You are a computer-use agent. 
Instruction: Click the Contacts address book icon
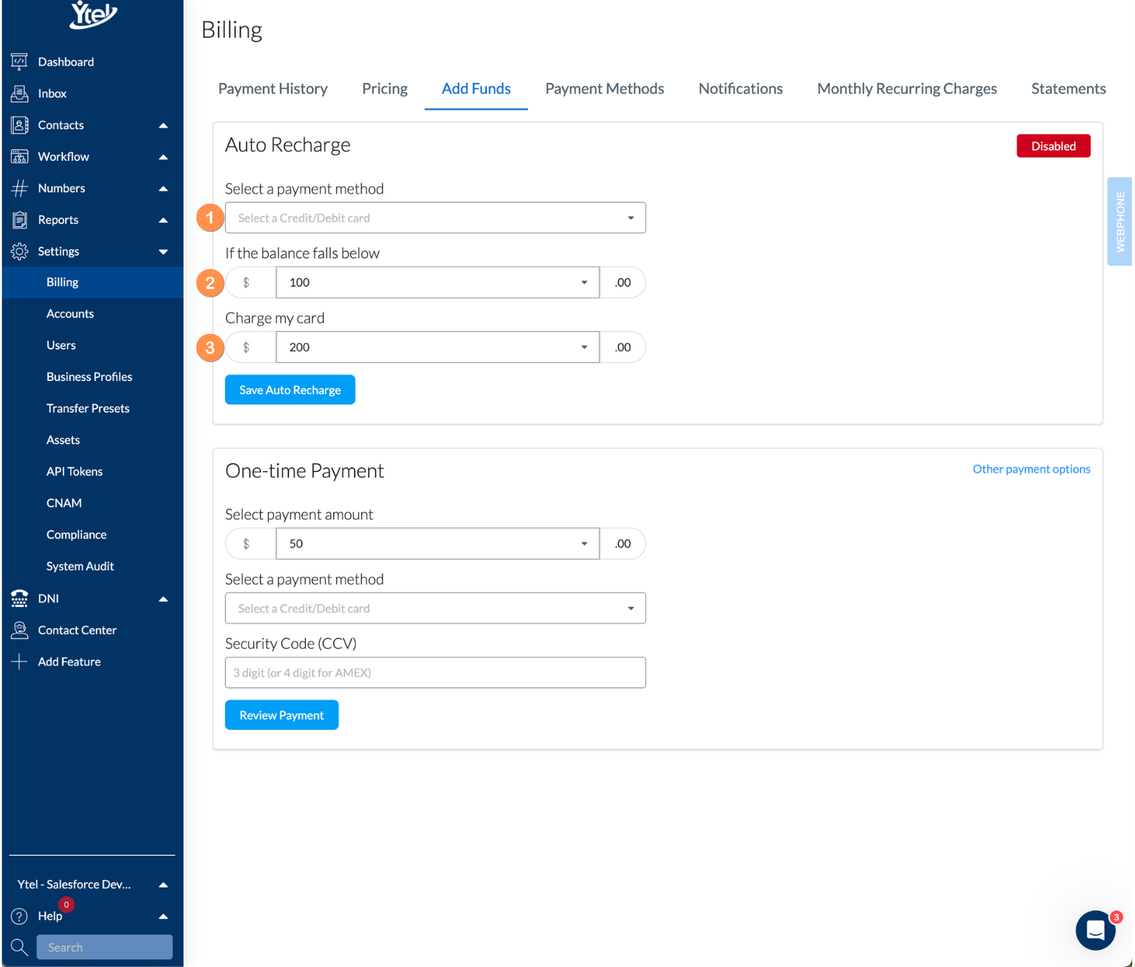click(x=19, y=125)
